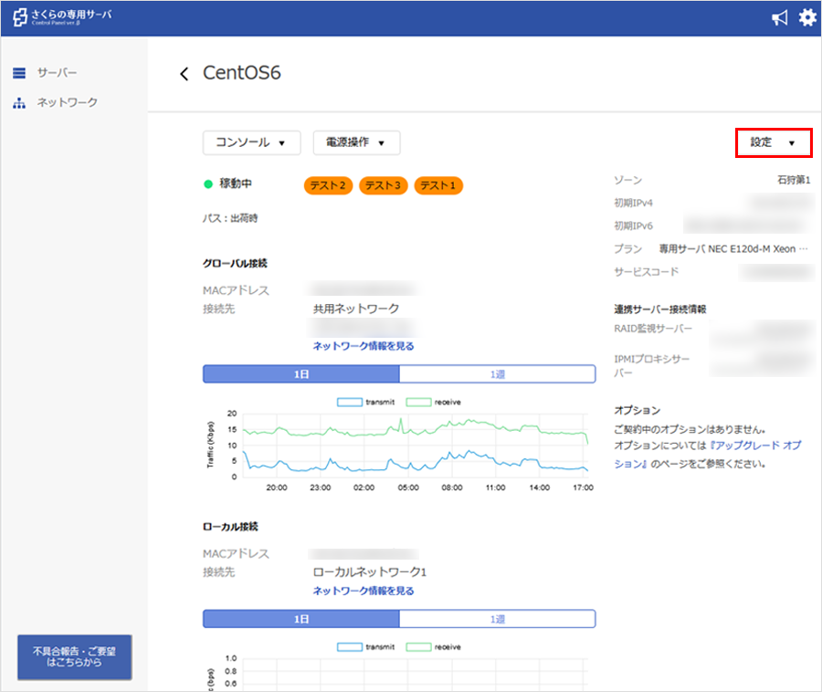Open global ネットワーク情報を見る link
Image resolution: width=822 pixels, height=692 pixels.
[364, 346]
